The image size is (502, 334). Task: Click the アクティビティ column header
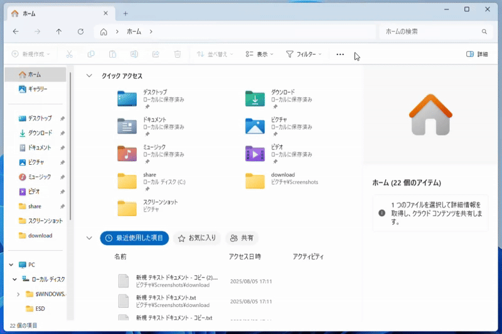click(308, 257)
